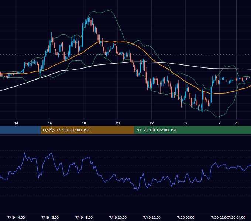Image resolution: width=251 pixels, height=221 pixels.
Task: Click the NY 21:00-06:00 JST session bar
Action: 192,130
